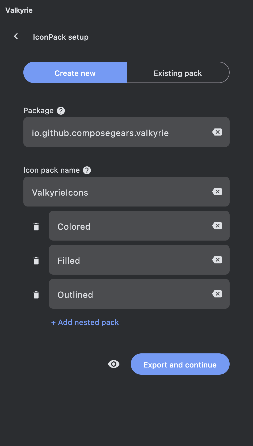This screenshot has width=253, height=446.
Task: Clear the Filled nested pack field
Action: point(217,260)
